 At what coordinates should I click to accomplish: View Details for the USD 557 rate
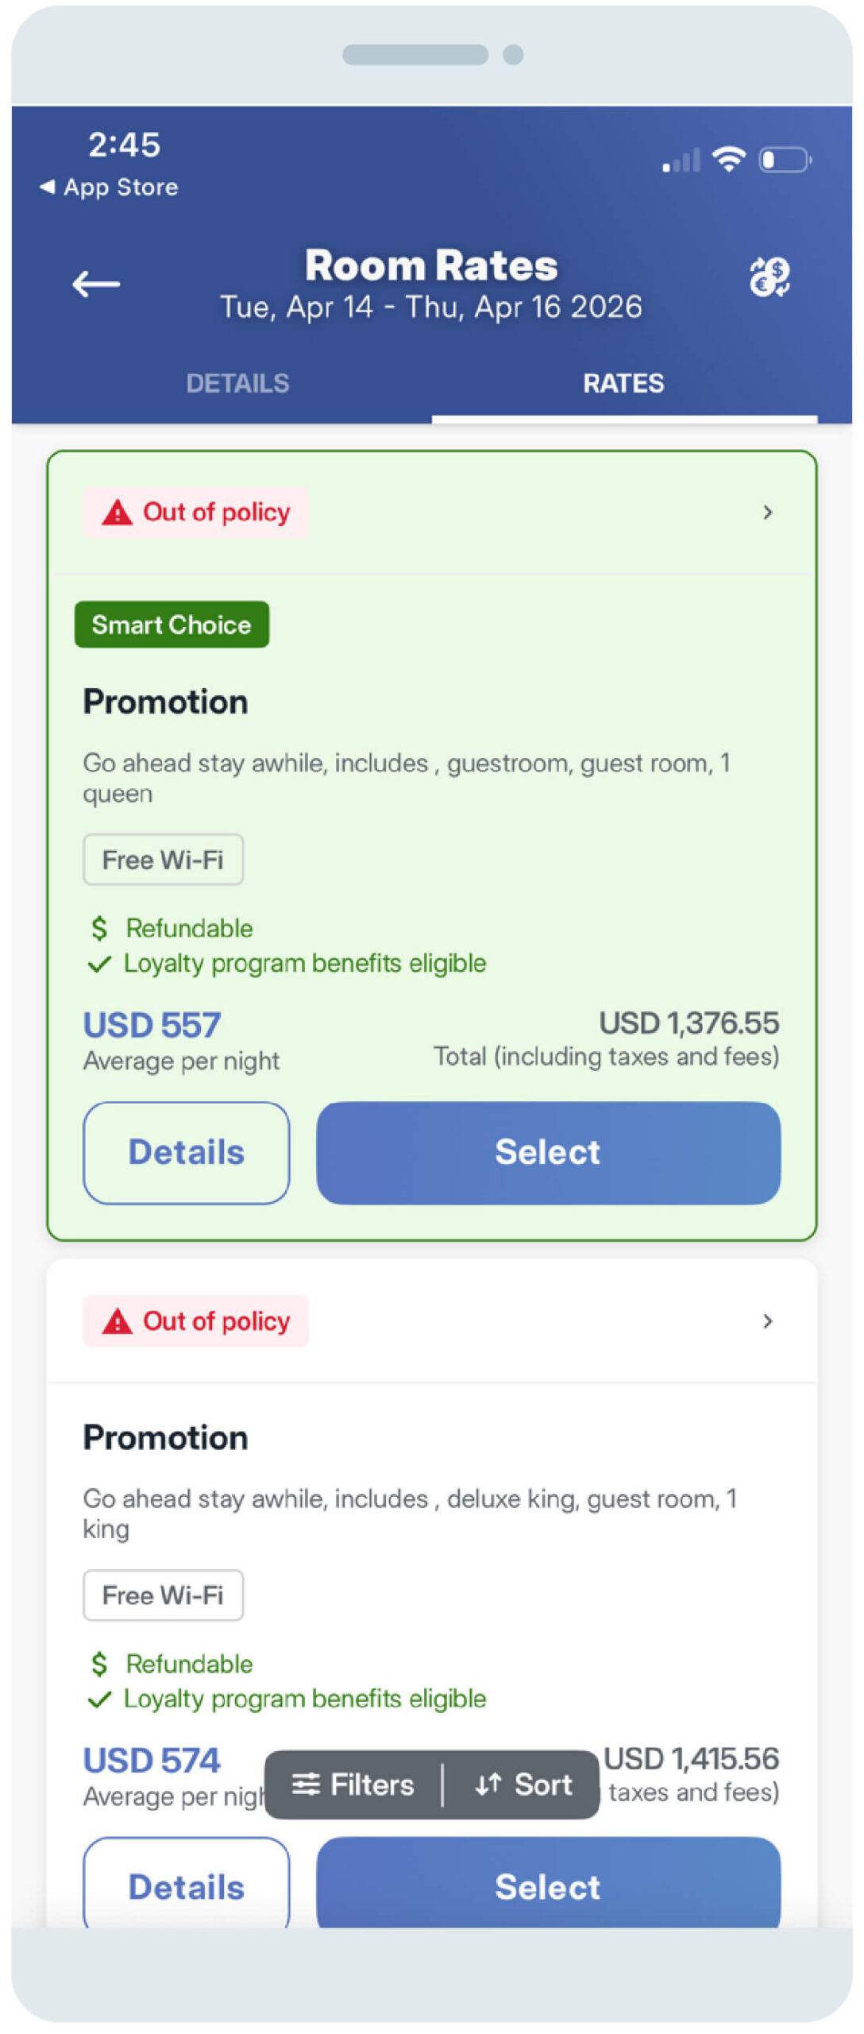coord(187,1152)
